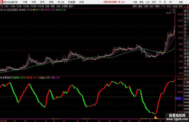Click the 今量: 0.00 indicator value

(x=55, y=78)
